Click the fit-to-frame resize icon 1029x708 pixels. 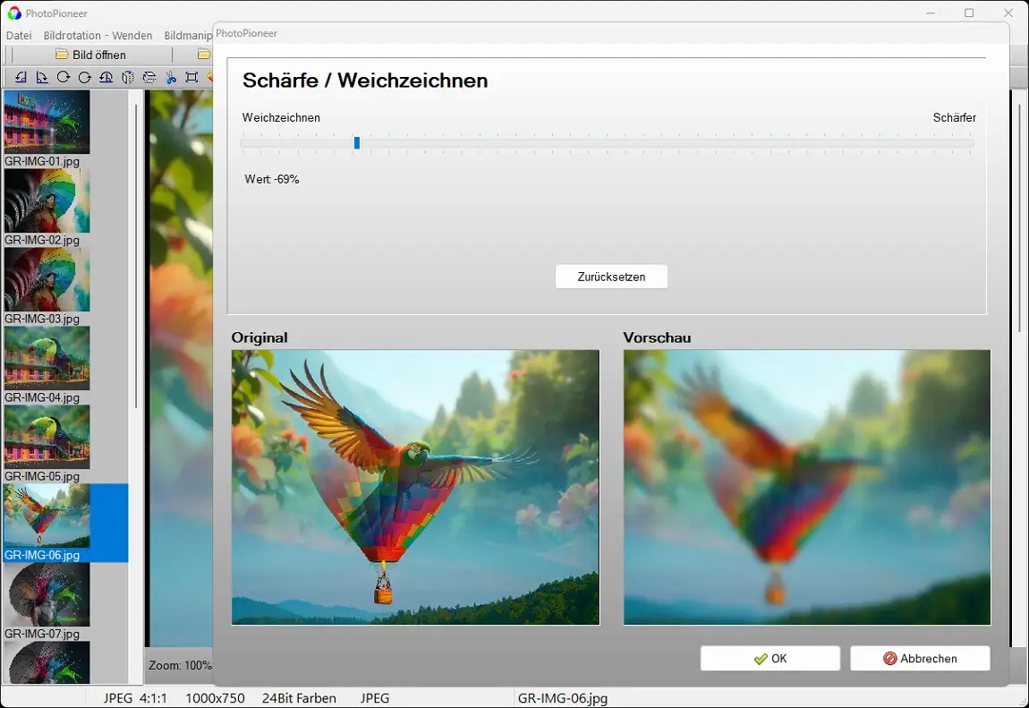pos(191,78)
